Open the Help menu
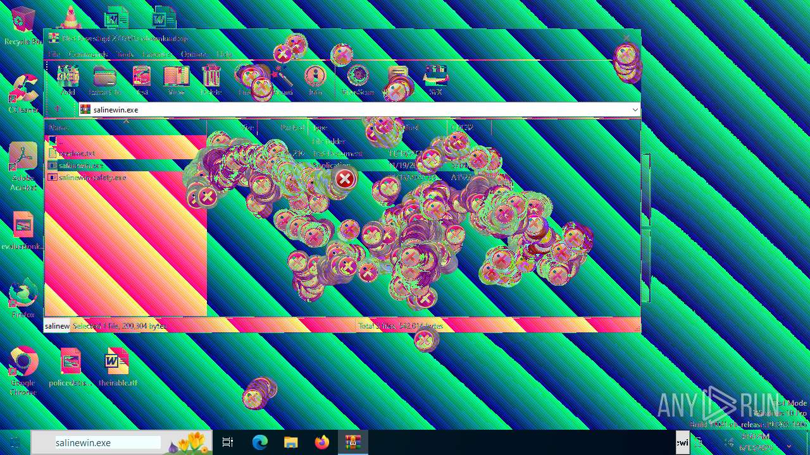The height and width of the screenshot is (455, 810). [224, 54]
